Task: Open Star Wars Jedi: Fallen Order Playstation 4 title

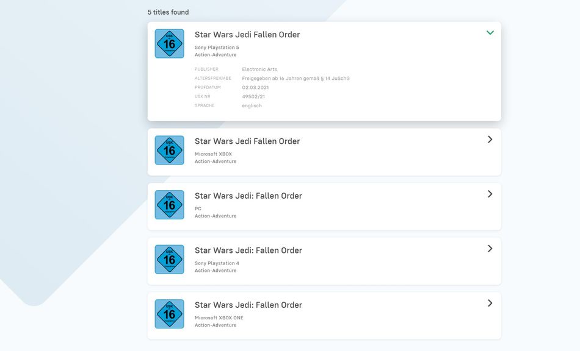Action: coord(248,250)
